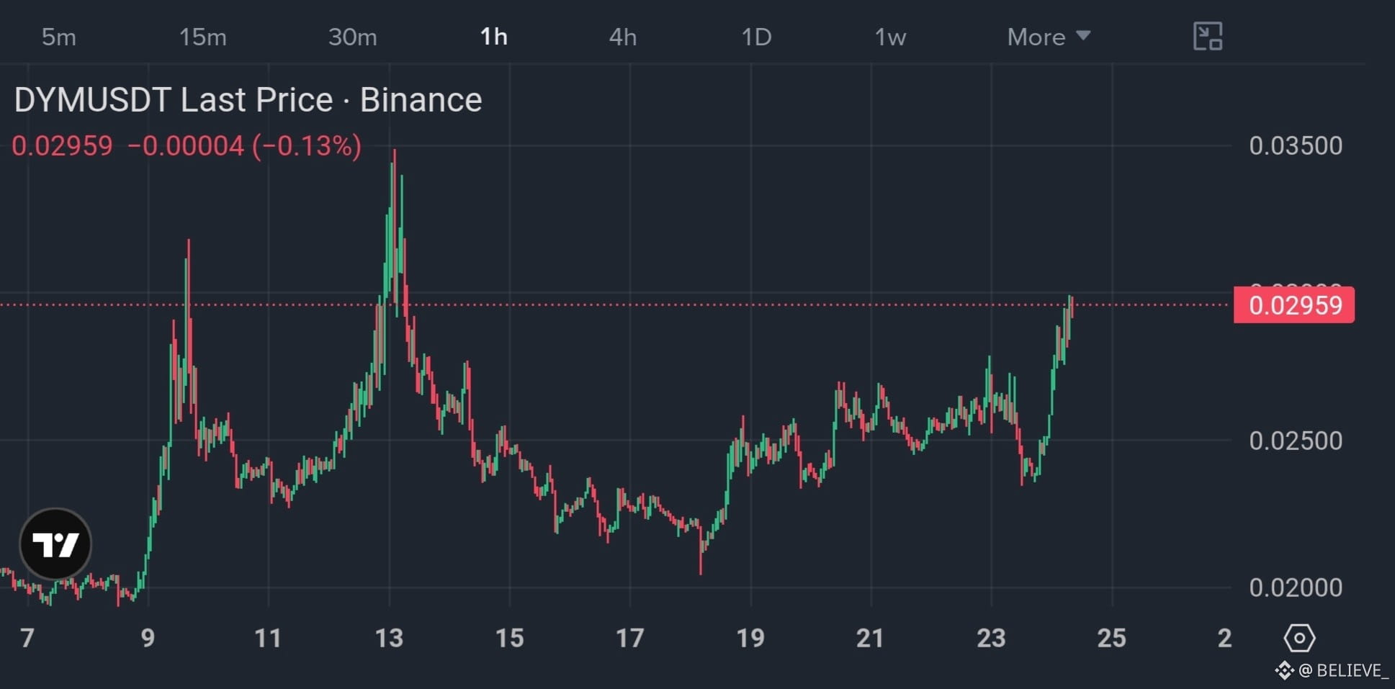The image size is (1395, 689).
Task: Click the 0.02000 price axis label
Action: [1296, 587]
